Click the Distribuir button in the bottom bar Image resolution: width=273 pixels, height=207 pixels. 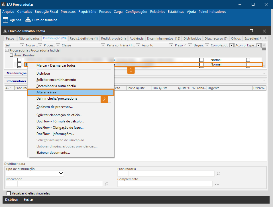pyautogui.click(x=12, y=200)
